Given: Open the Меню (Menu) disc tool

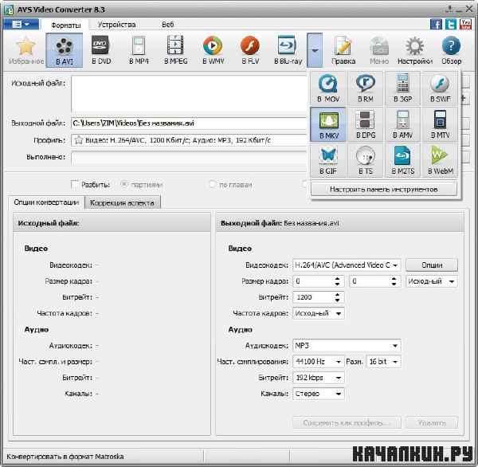Looking at the screenshot, I should point(379,51).
